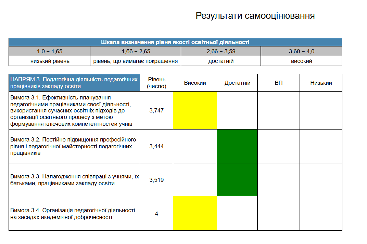Click the 'Достатній' column header
The image size is (367, 244).
(x=237, y=83)
